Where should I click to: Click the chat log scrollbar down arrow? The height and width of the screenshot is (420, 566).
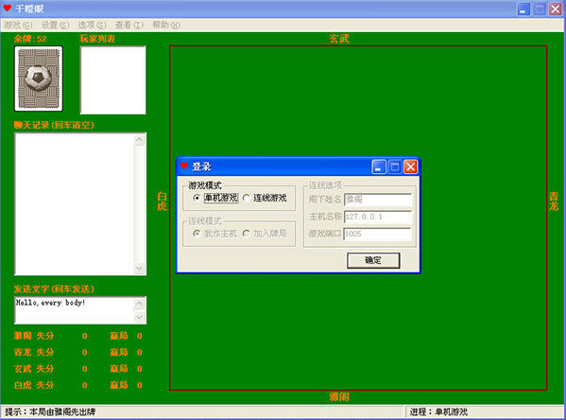pos(140,269)
